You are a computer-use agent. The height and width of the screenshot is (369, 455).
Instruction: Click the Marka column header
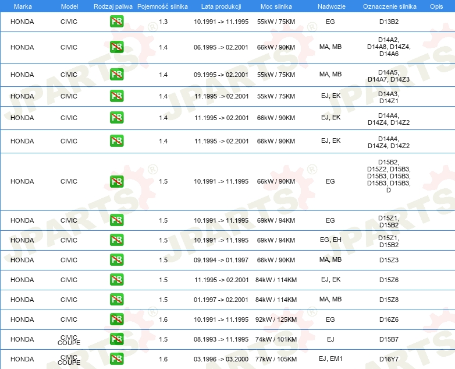tap(23, 6)
